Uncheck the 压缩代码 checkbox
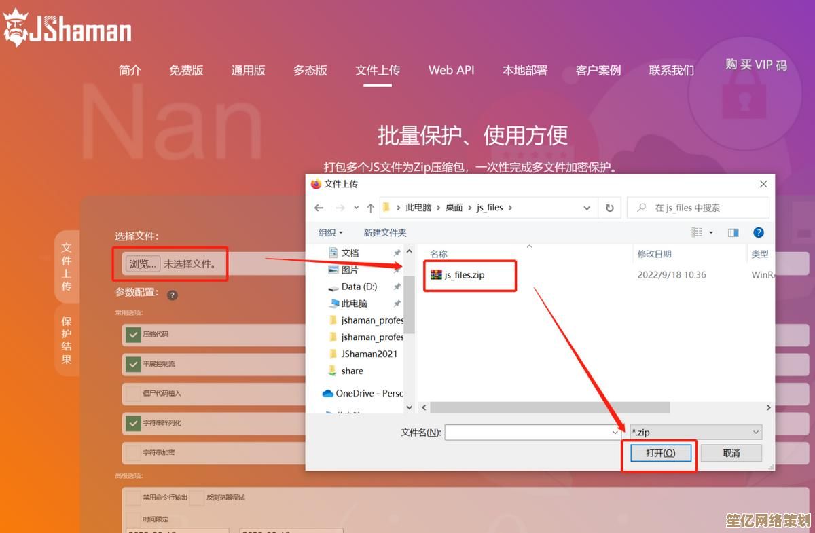This screenshot has height=533, width=815. pos(132,335)
